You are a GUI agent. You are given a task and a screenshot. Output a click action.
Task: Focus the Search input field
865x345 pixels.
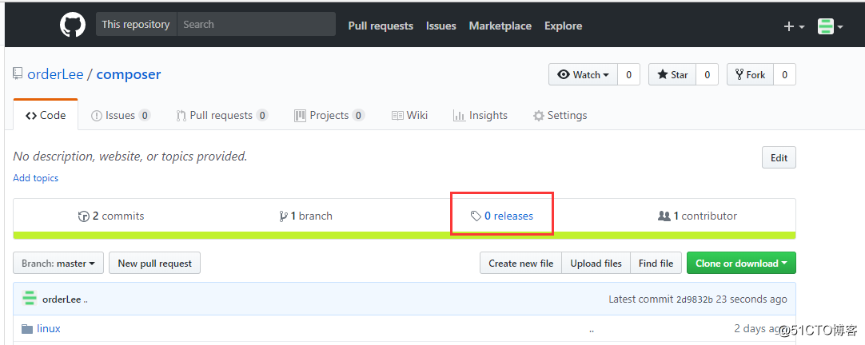coord(256,24)
